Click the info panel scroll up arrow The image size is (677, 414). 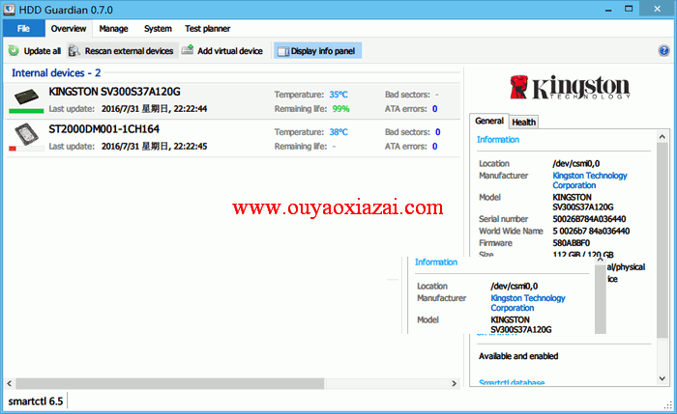pos(662,137)
